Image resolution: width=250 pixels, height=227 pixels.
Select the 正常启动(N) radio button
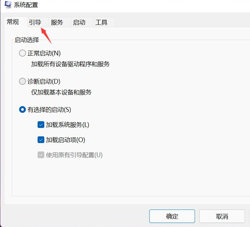(x=22, y=53)
